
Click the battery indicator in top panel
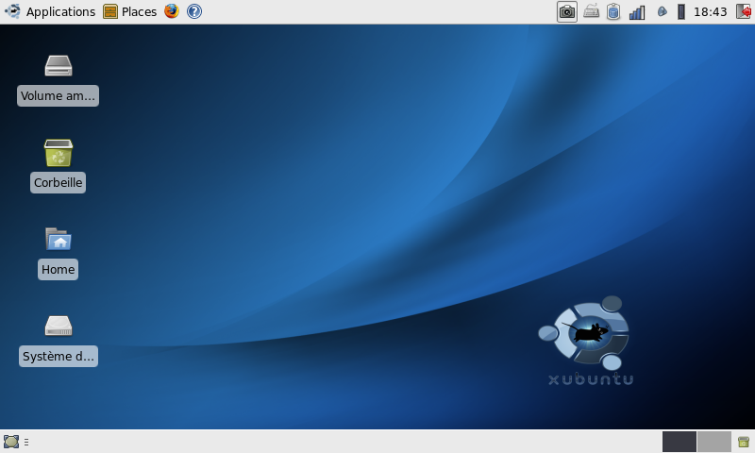(680, 11)
